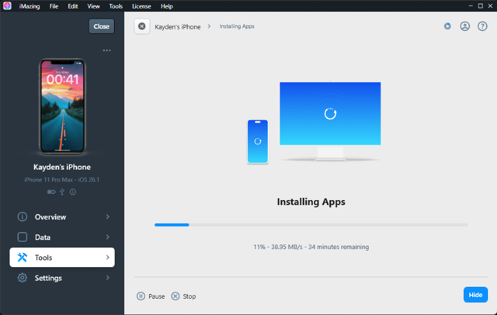This screenshot has height=315, width=497.
Task: Click the monitor illustration sync icon
Action: (x=330, y=113)
